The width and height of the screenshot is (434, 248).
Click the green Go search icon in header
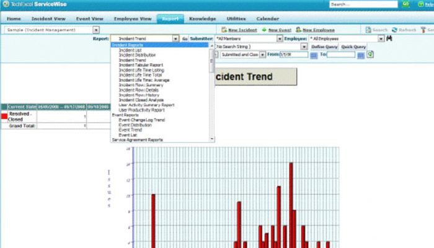pyautogui.click(x=405, y=4)
